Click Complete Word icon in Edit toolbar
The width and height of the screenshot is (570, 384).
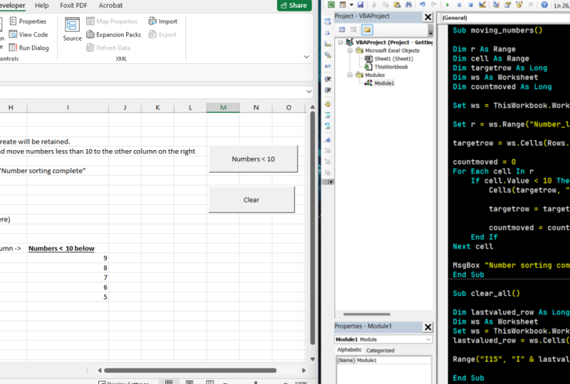(x=328, y=66)
